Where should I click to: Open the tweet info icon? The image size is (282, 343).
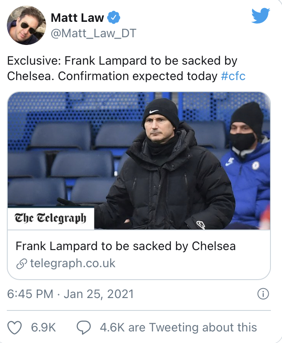point(264,294)
